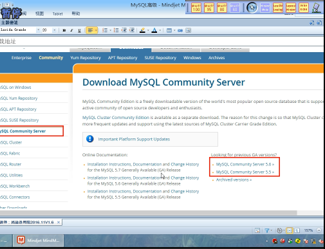
Task: Click the left notes pane icon at top right
Action: (x=311, y=23)
